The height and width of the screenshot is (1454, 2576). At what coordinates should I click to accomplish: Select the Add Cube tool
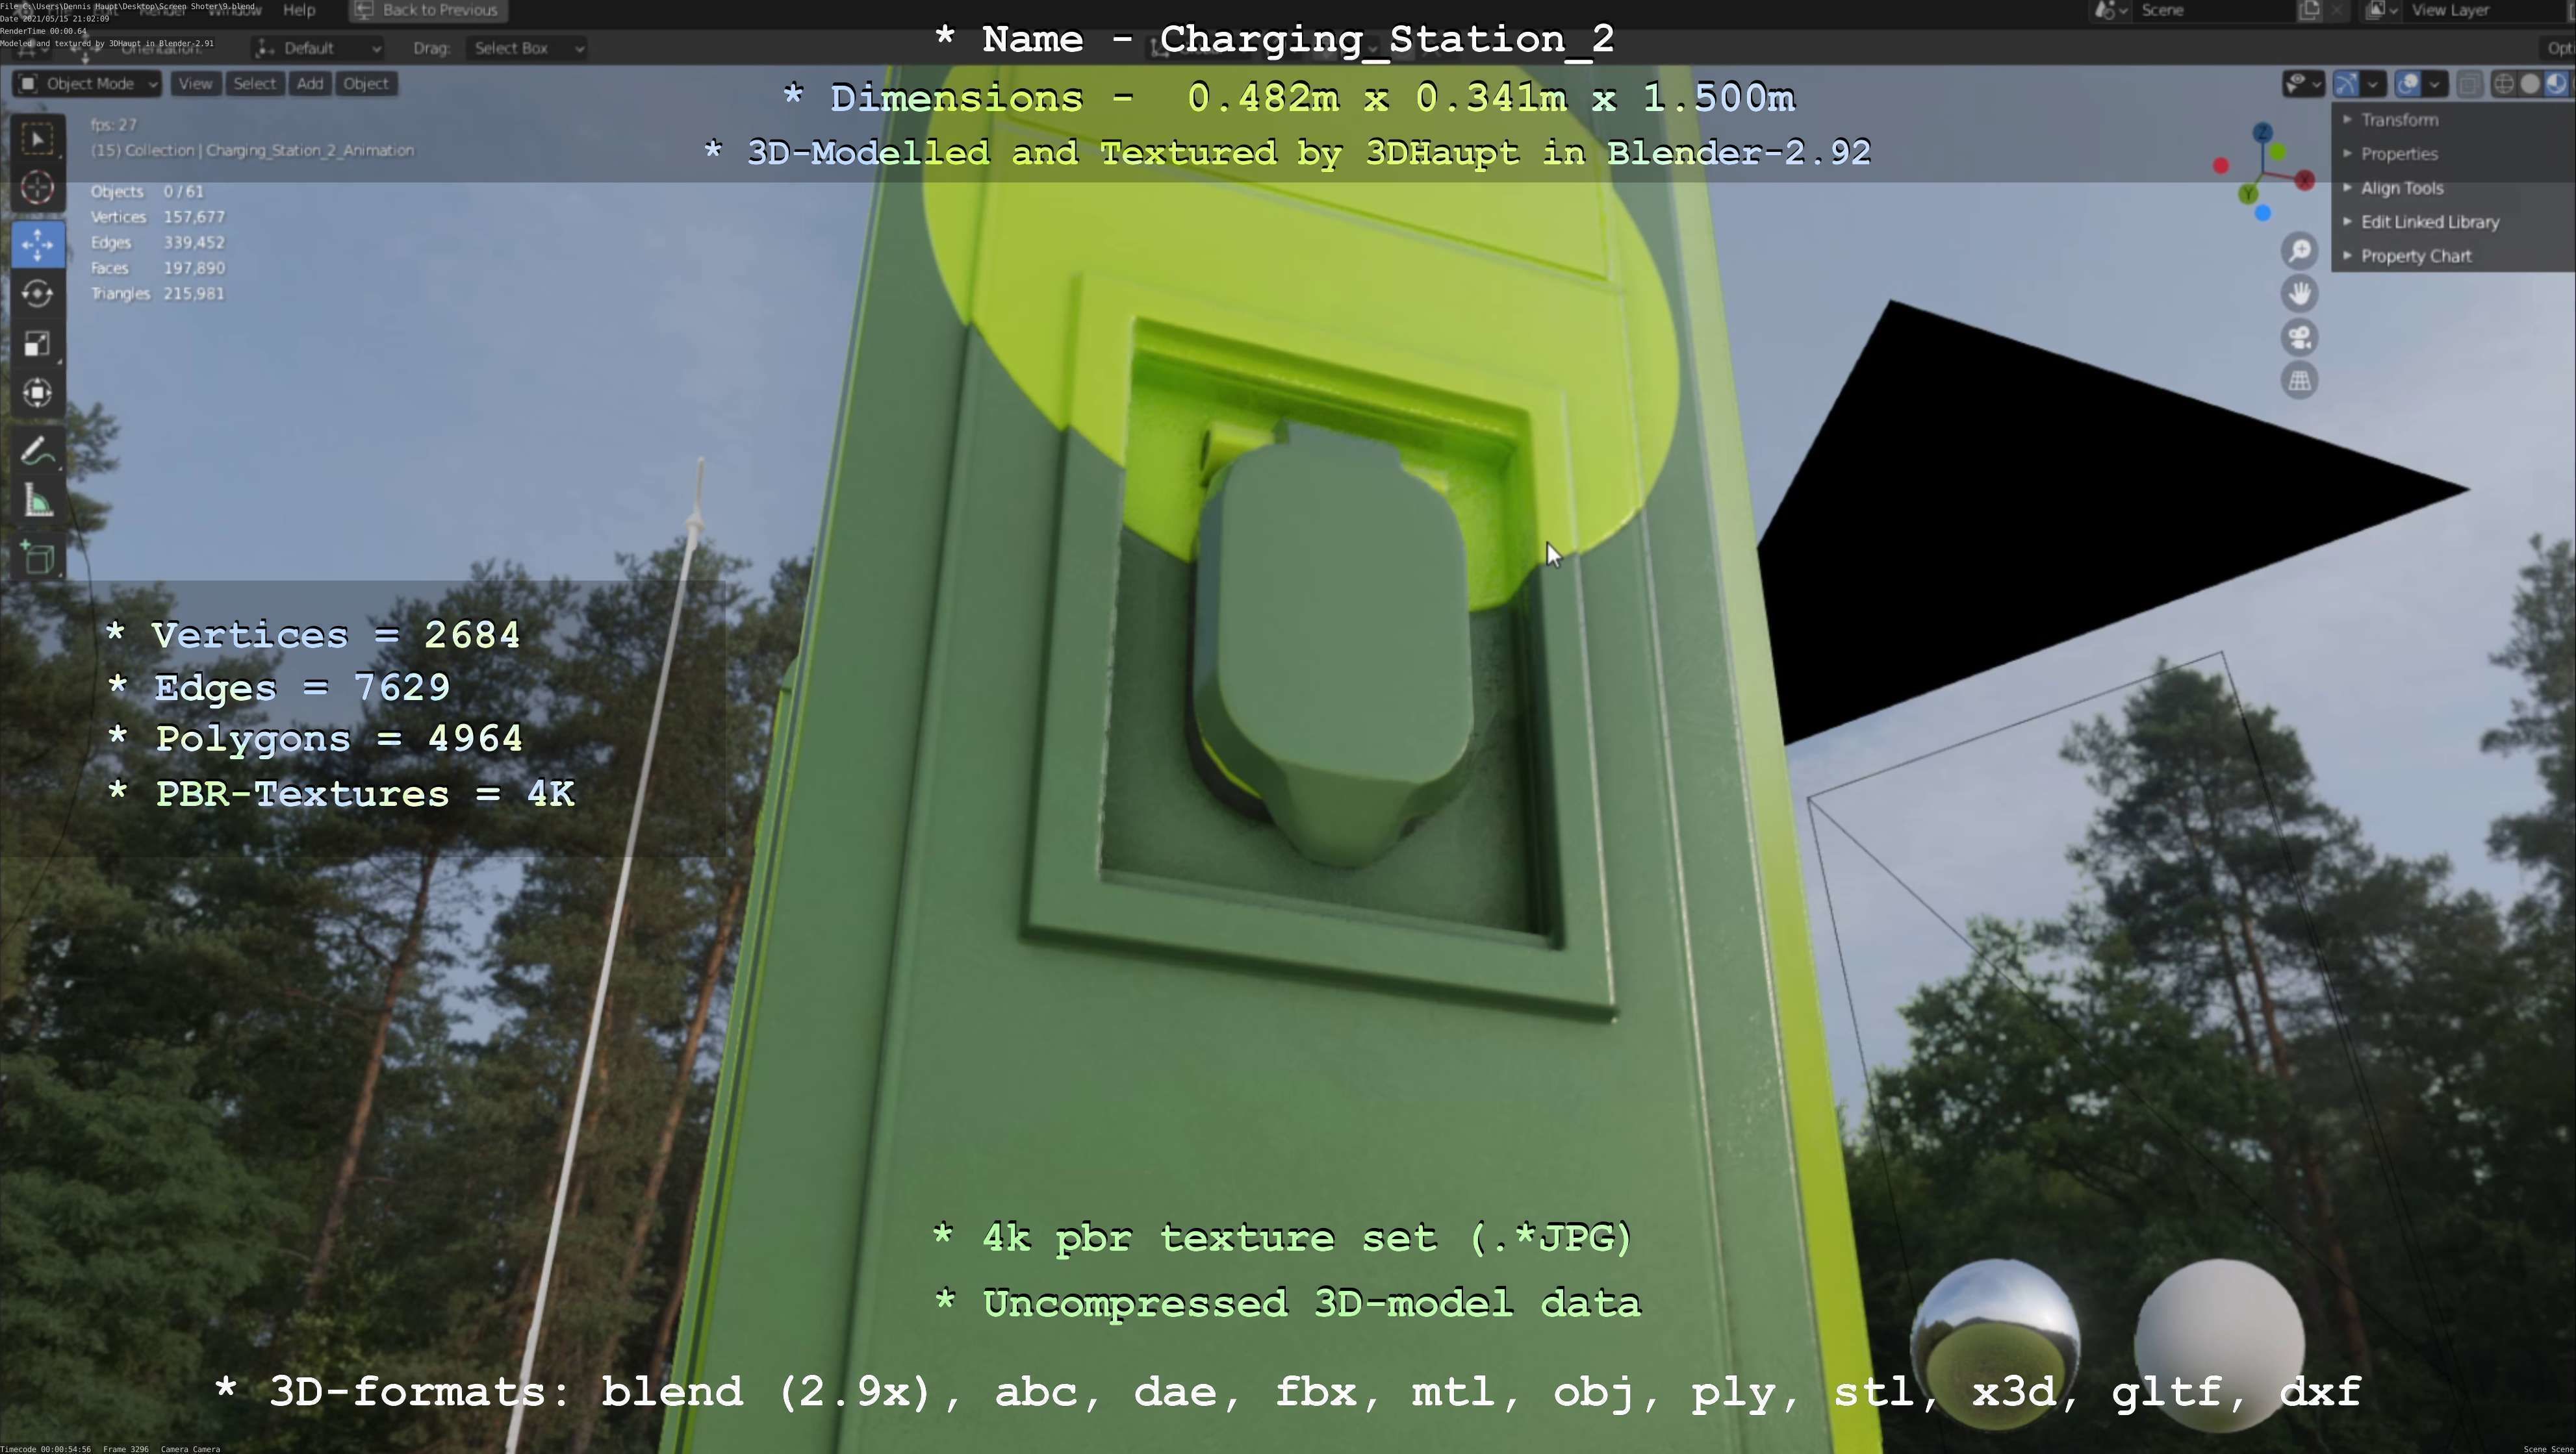click(38, 558)
